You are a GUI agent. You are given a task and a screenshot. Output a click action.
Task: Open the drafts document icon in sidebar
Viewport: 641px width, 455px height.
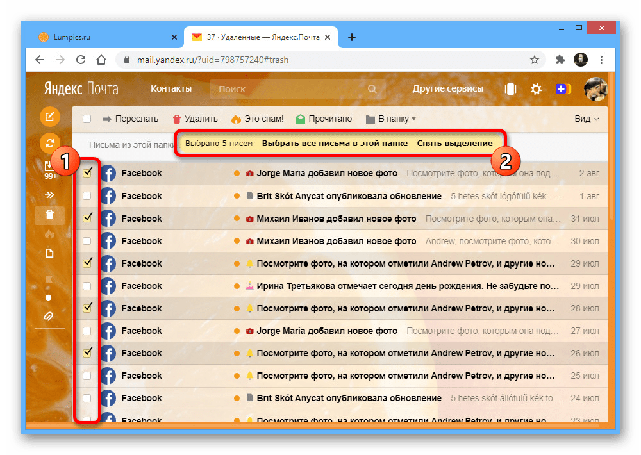49,252
